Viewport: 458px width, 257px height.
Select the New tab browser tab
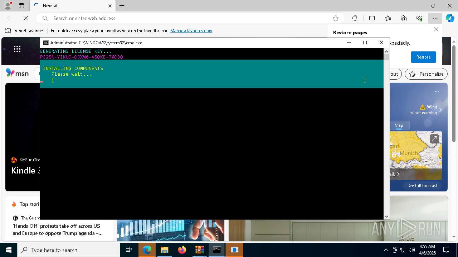pos(73,6)
